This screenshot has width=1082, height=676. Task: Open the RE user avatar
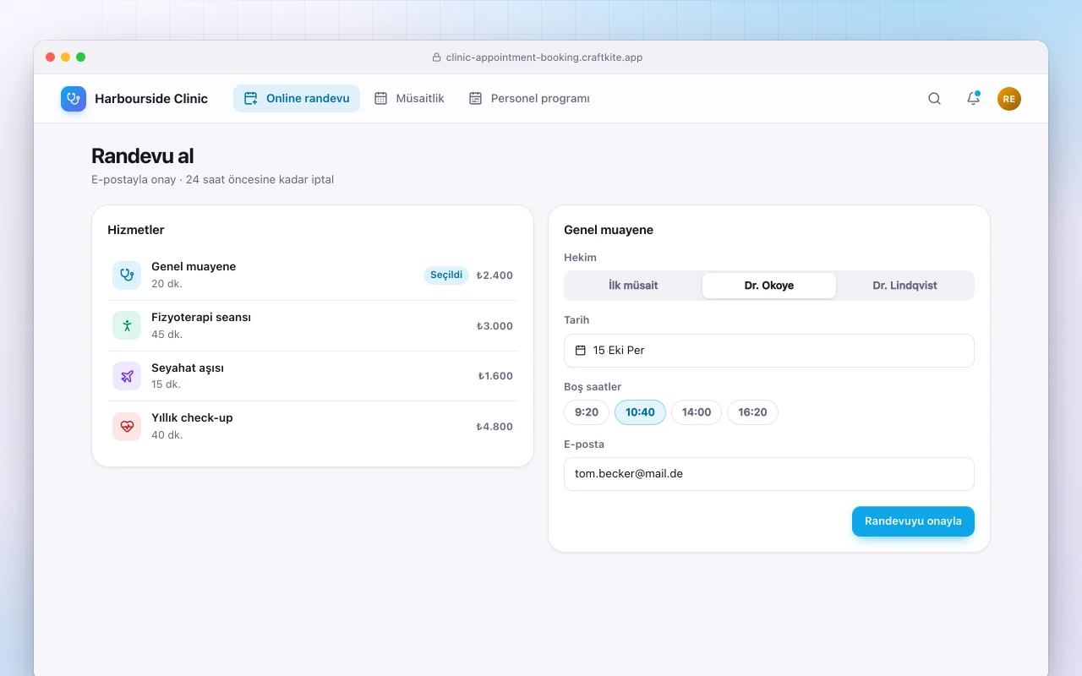pos(1009,99)
